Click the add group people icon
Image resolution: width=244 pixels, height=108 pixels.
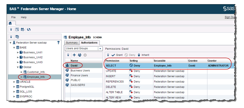(80, 55)
